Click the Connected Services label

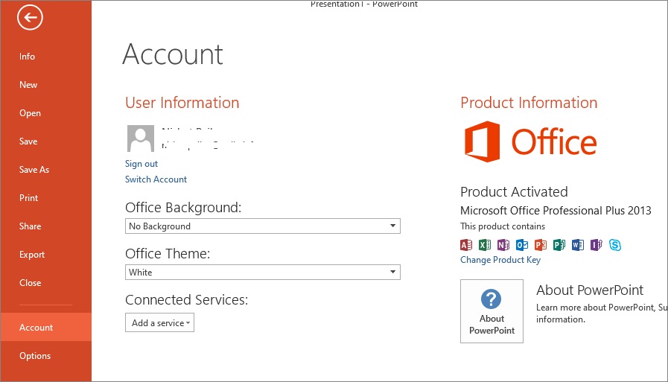click(187, 300)
